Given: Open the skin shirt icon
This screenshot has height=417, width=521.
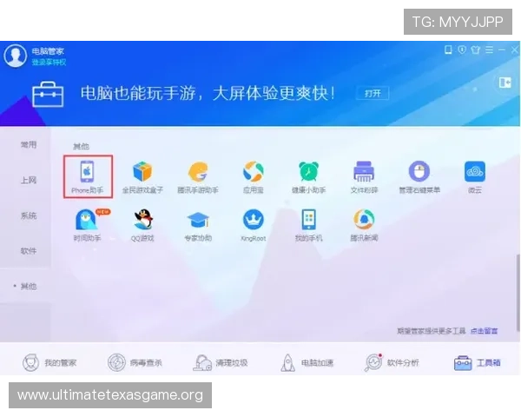Looking at the screenshot, I should 476,50.
